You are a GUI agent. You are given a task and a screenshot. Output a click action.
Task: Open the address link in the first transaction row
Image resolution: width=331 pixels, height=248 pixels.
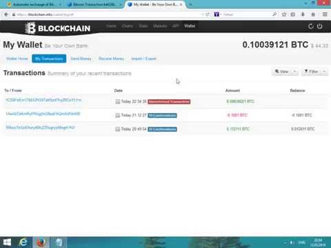click(43, 100)
